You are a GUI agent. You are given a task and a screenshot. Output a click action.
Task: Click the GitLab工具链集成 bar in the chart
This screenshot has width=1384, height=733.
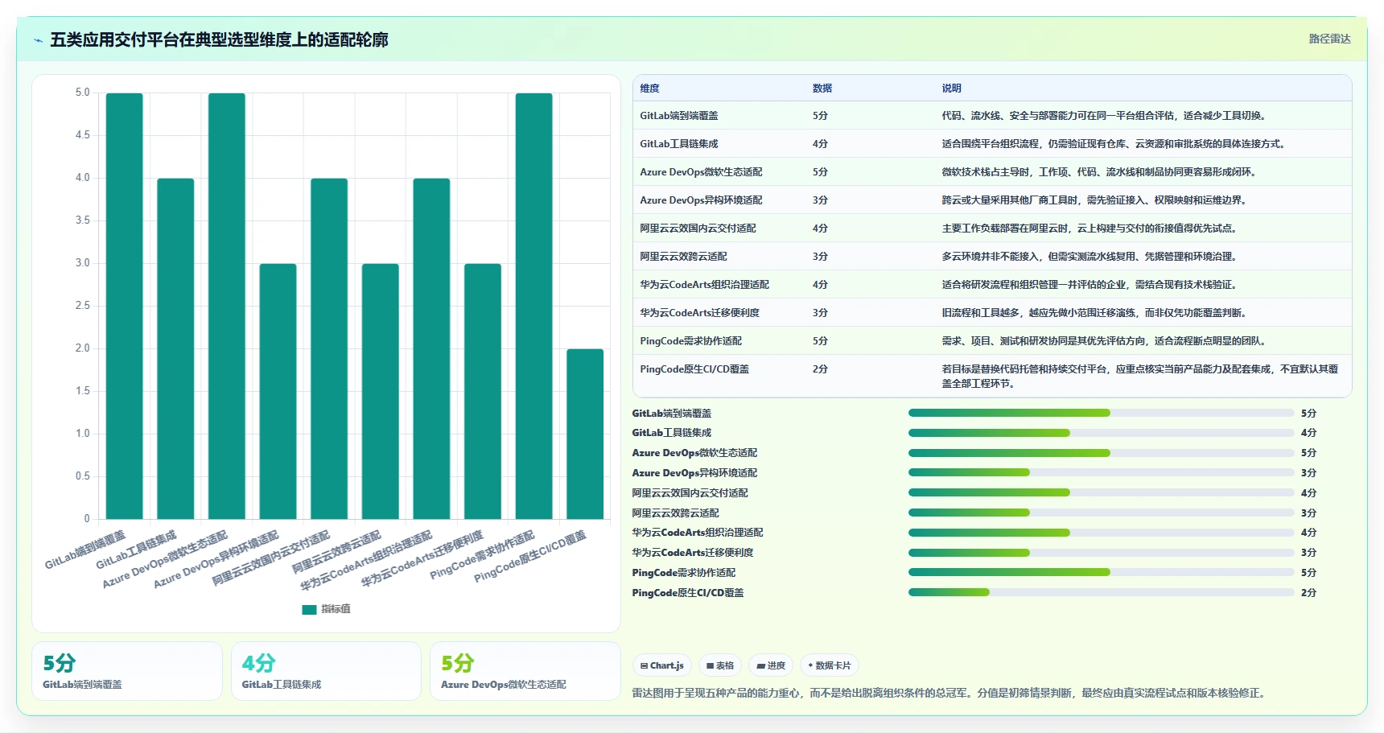[x=175, y=348]
